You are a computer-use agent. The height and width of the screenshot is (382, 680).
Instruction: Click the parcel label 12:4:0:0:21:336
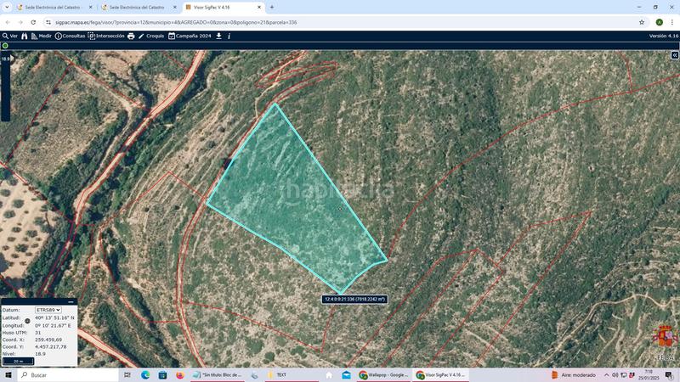354,299
